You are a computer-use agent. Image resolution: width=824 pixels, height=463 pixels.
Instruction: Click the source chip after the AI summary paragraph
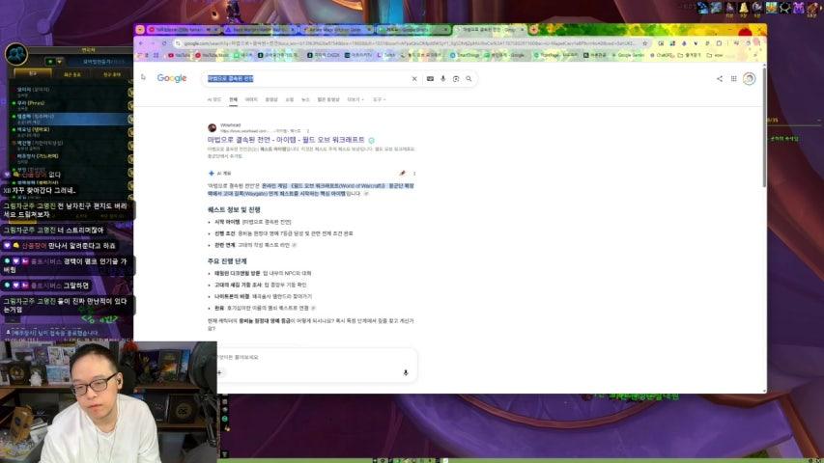(x=366, y=194)
